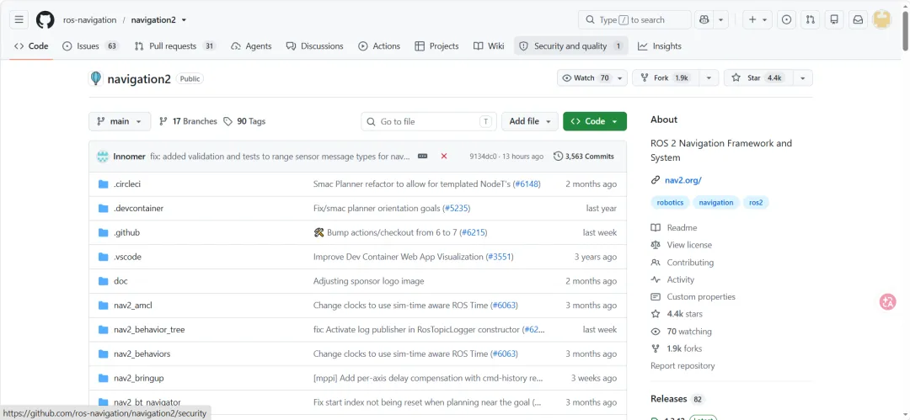Viewport: 910px width, 420px height.
Task: Open repositories icon in top header
Action: point(834,19)
